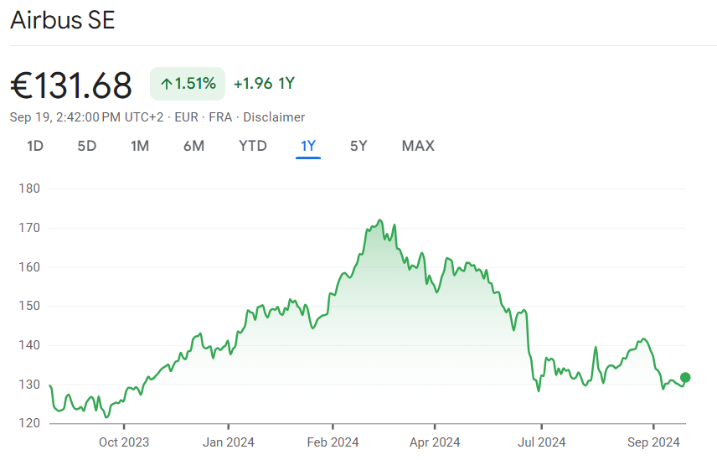The width and height of the screenshot is (717, 460).
Task: Click the Sep 19, 2:42:00 PM timestamp
Action: pyautogui.click(x=86, y=117)
